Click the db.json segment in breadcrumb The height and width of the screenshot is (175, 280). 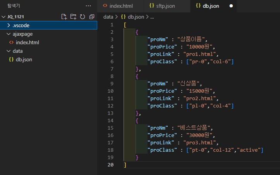pyautogui.click(x=136, y=17)
